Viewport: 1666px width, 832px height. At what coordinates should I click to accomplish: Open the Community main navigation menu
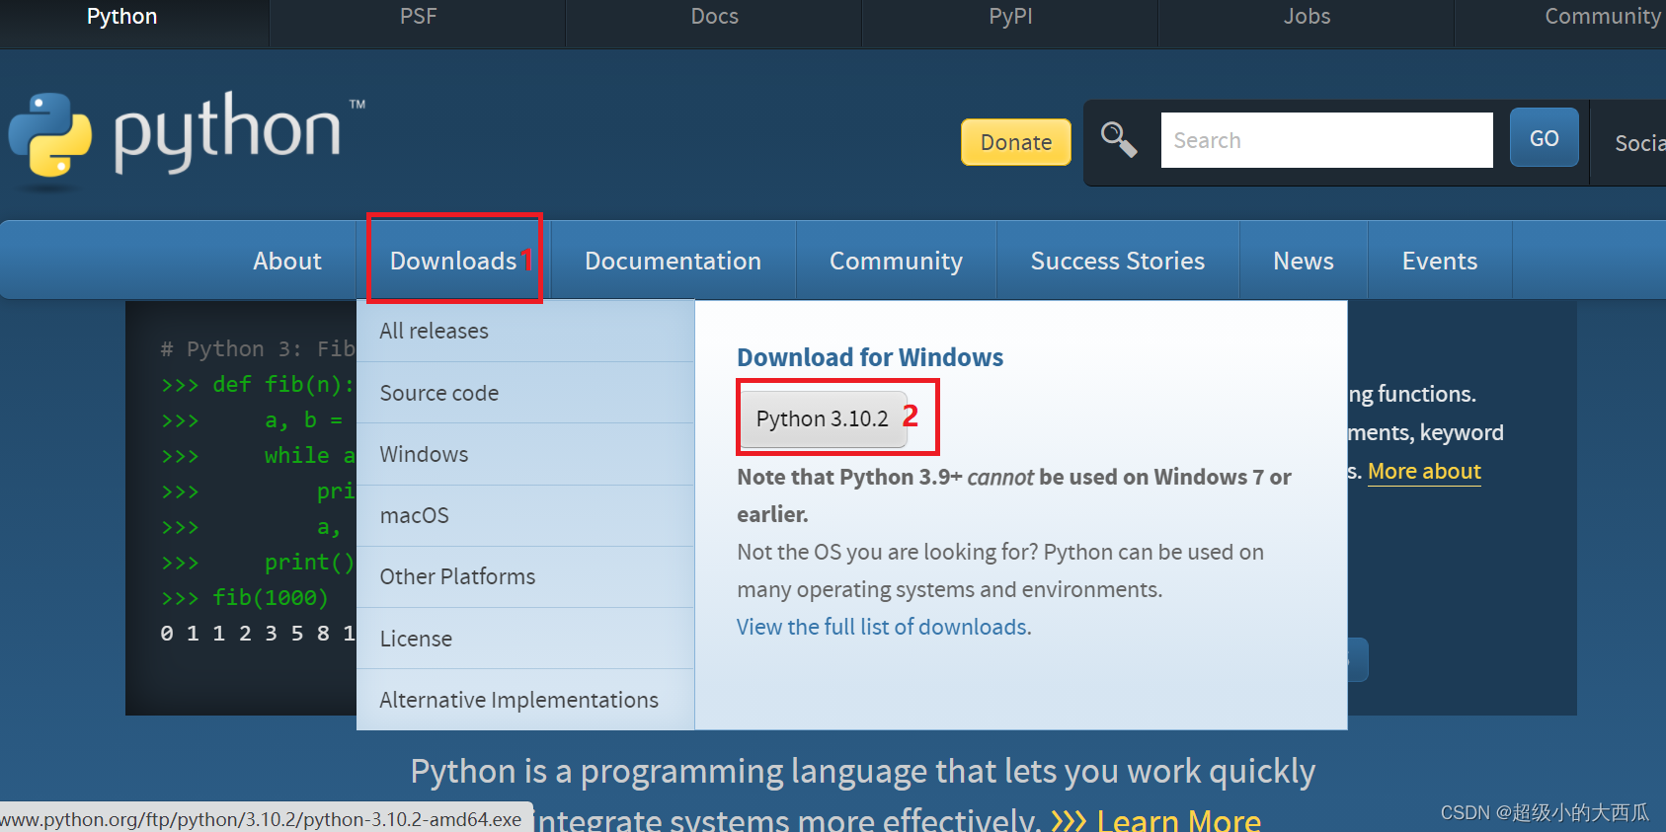(x=896, y=261)
